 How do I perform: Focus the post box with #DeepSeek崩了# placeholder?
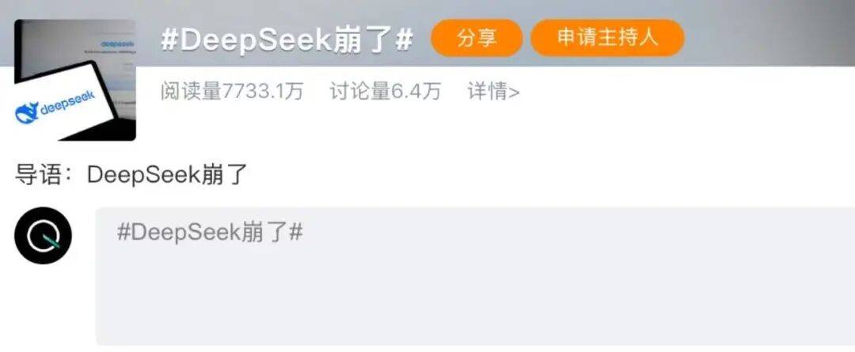point(475,276)
